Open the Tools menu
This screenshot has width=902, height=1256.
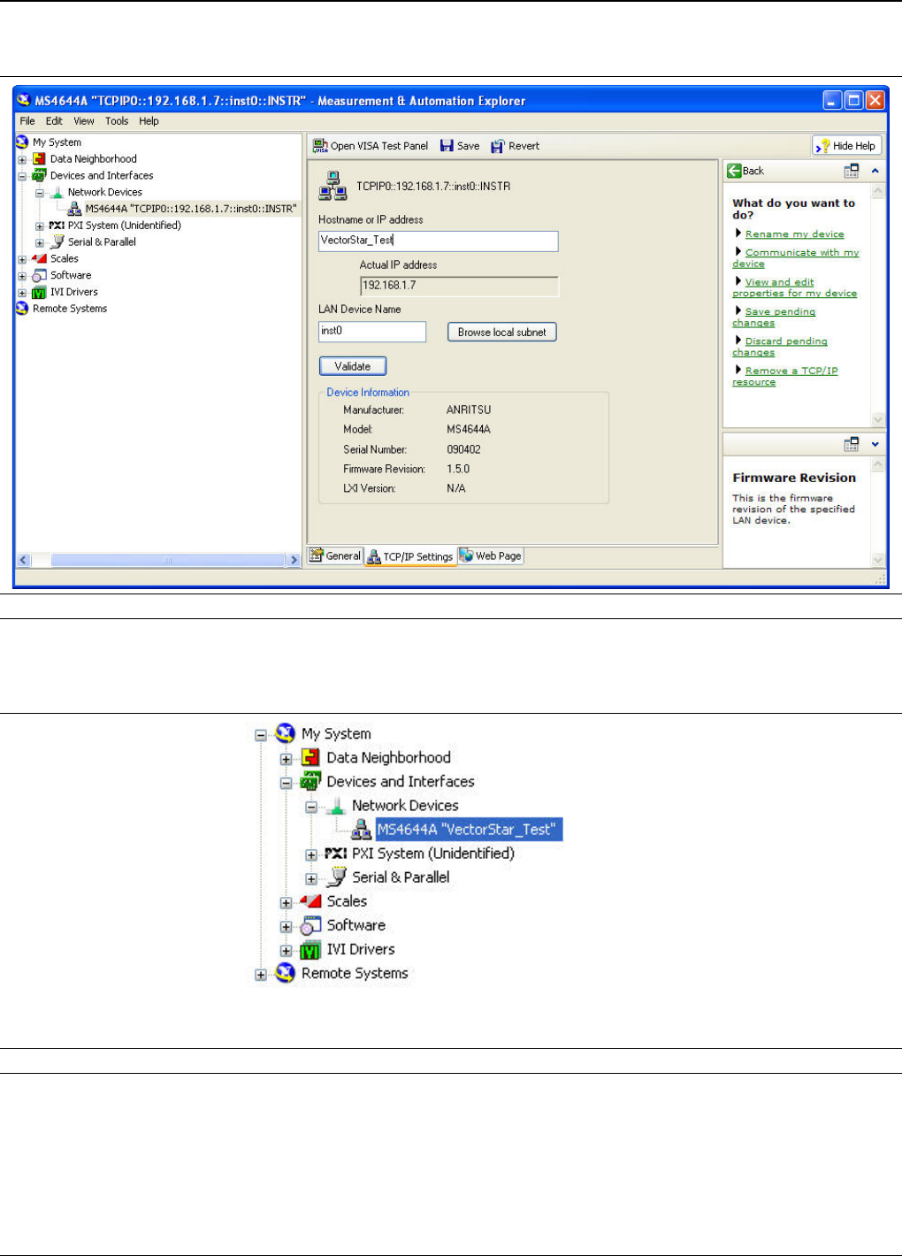117,121
